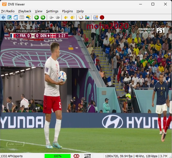Click the green 100% signal level bar
Viewport: 172px width, 158px height.
57,156
